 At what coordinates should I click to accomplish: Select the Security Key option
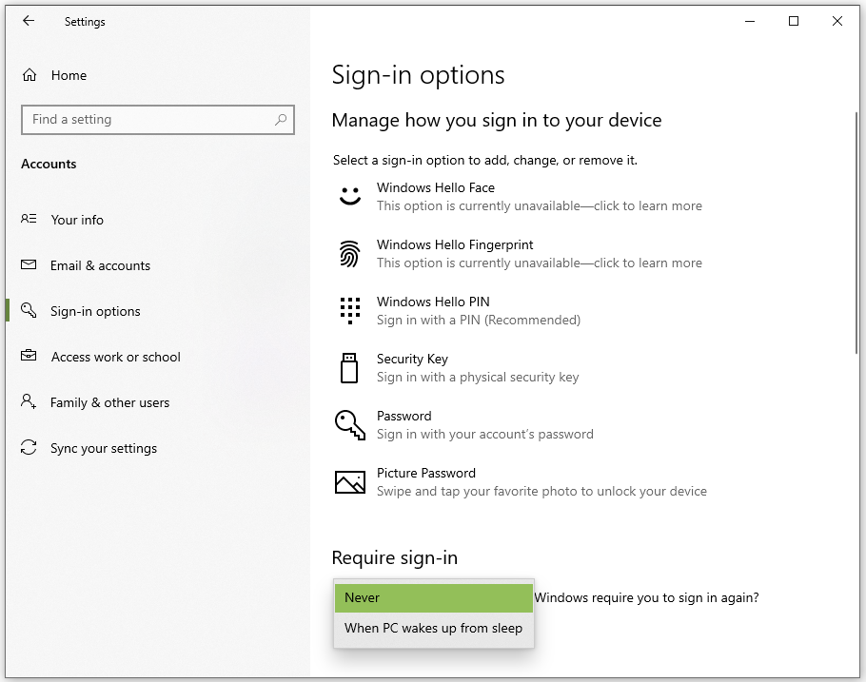click(459, 368)
